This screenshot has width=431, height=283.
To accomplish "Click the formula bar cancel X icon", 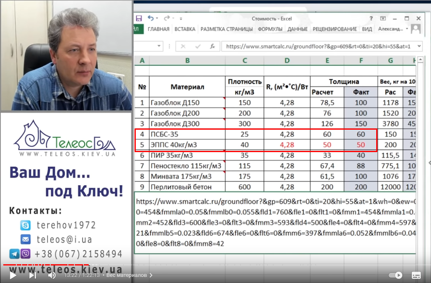I will (183, 46).
